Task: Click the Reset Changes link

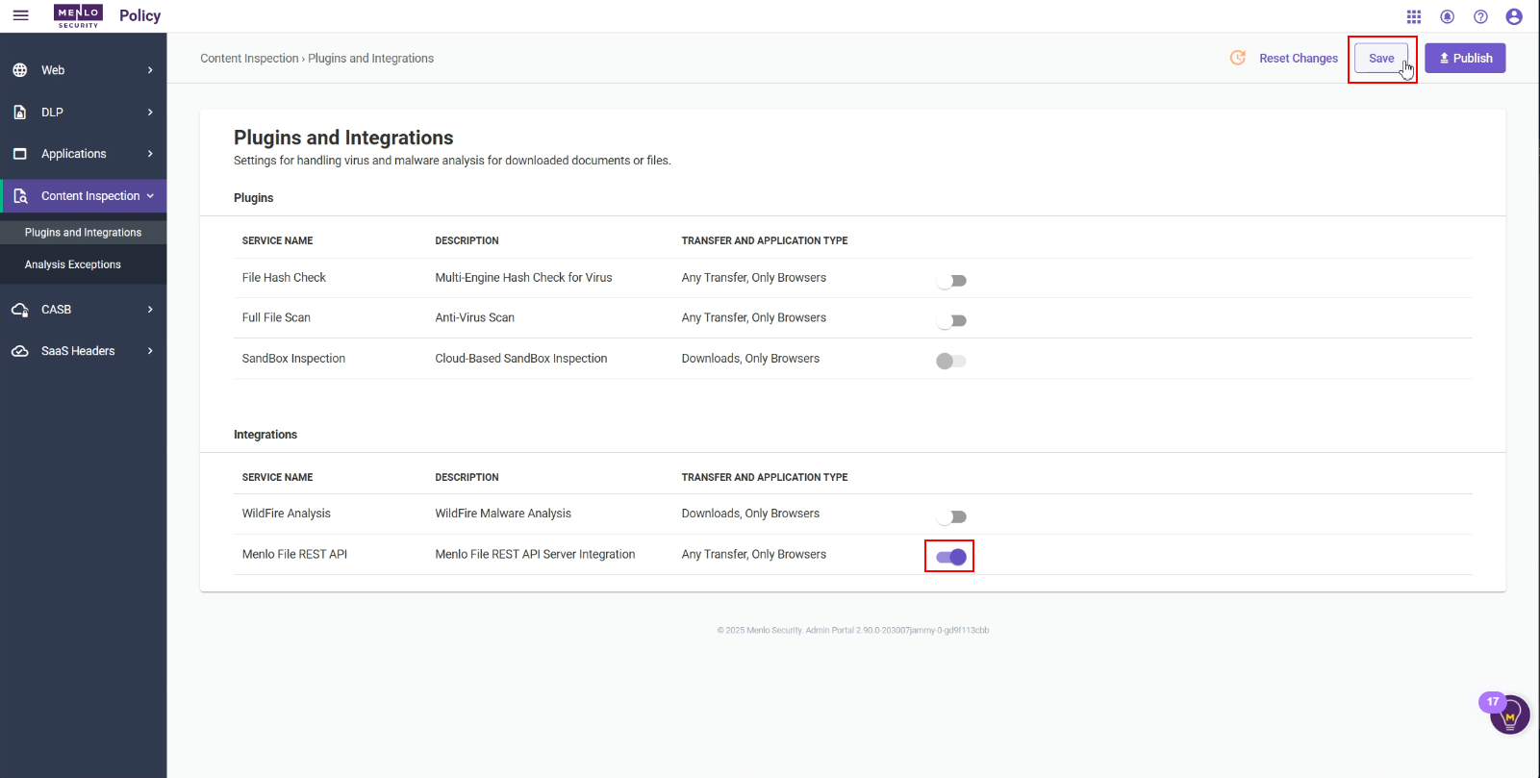Action: pyautogui.click(x=1299, y=59)
